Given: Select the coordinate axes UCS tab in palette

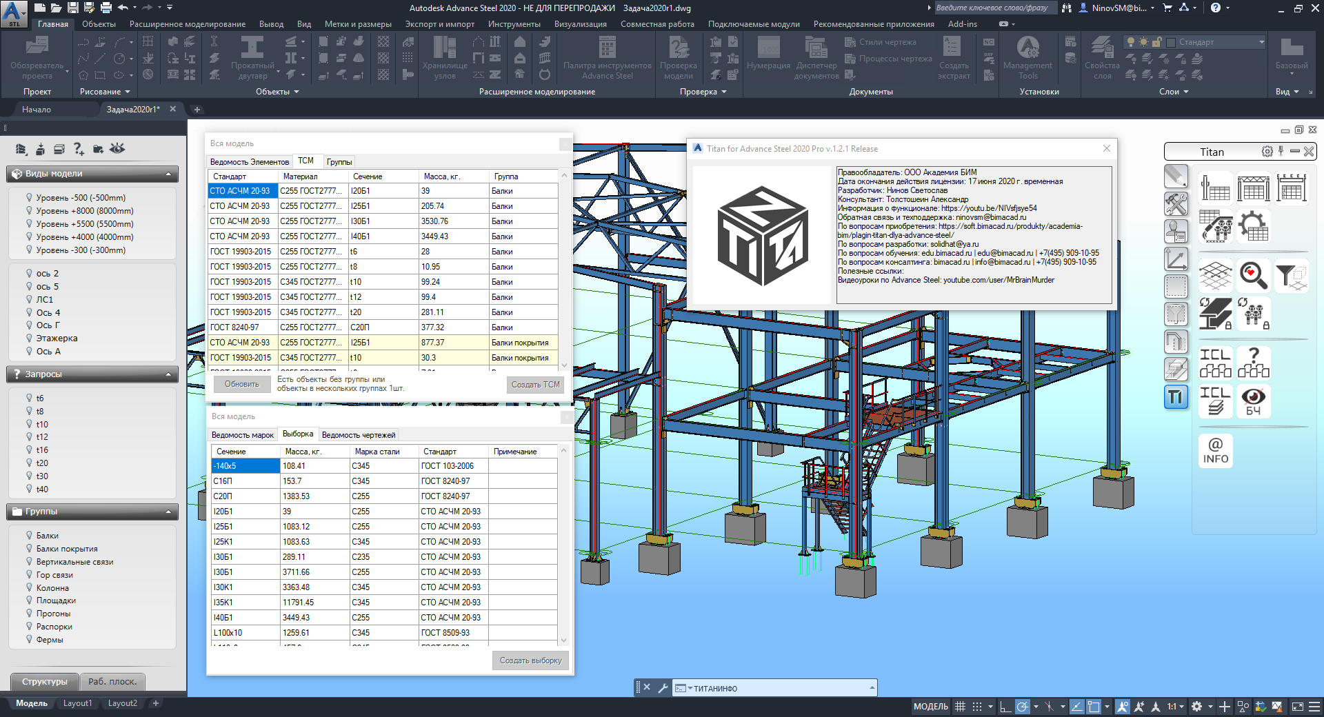Looking at the screenshot, I should coord(1176,259).
